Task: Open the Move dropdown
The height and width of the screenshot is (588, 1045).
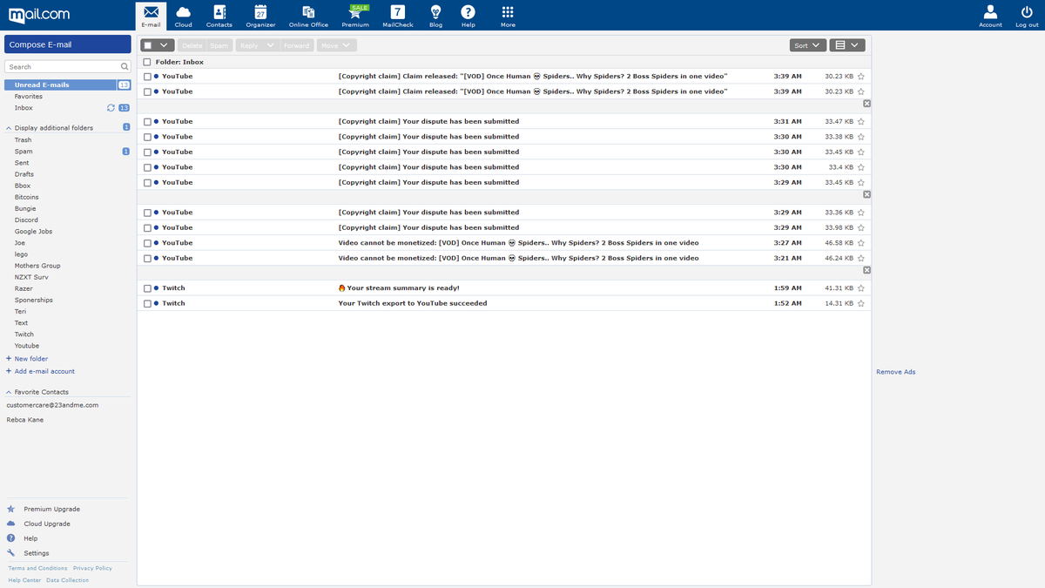Action: pyautogui.click(x=336, y=45)
